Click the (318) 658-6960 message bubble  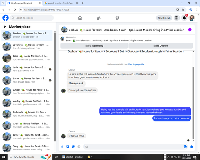point(76,136)
